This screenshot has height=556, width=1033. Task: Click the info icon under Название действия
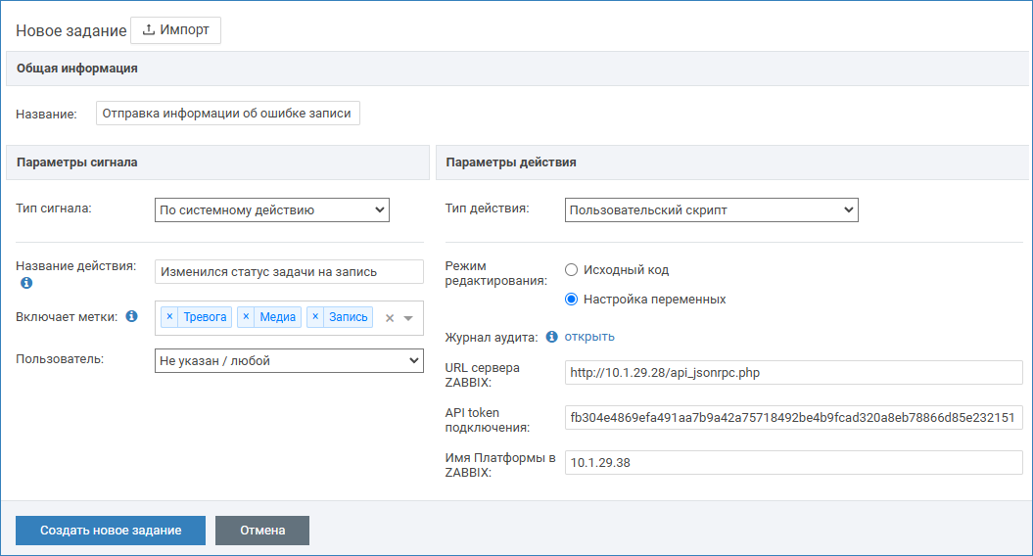pos(26,284)
